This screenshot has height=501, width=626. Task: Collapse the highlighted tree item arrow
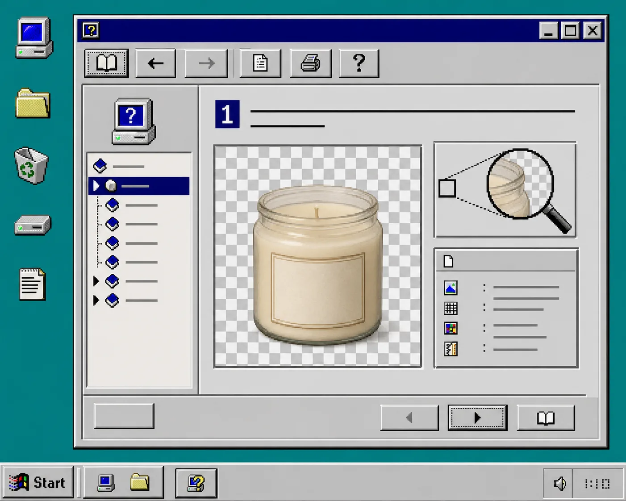[x=96, y=186]
